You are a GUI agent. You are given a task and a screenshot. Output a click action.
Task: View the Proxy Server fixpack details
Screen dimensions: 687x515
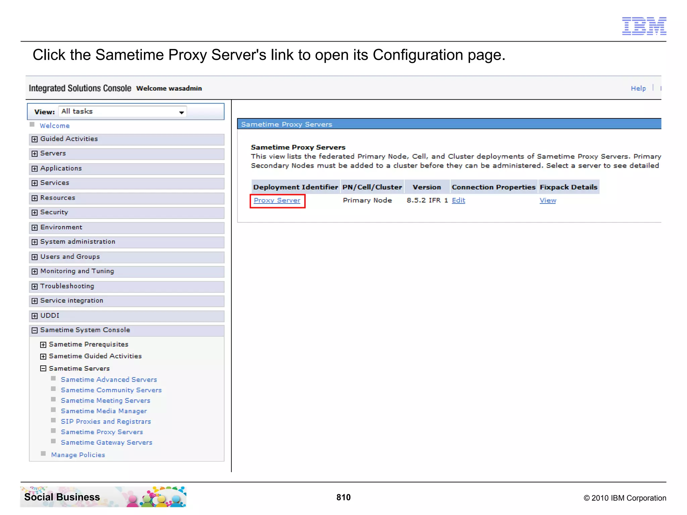tap(548, 201)
